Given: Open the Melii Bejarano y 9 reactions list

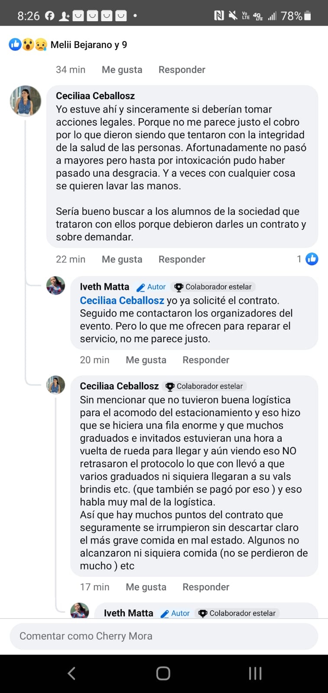Looking at the screenshot, I should (88, 45).
